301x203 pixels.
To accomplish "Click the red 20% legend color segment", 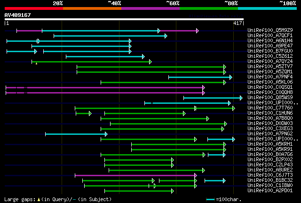I will 34,8.
